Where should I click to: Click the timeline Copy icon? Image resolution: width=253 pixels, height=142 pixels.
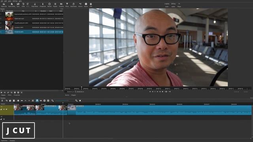10,101
